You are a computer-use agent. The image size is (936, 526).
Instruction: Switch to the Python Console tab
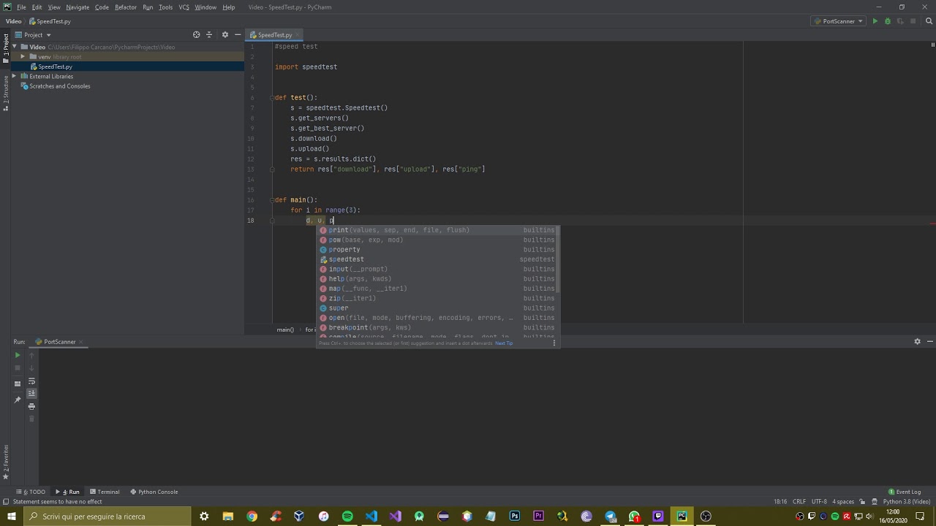154,492
